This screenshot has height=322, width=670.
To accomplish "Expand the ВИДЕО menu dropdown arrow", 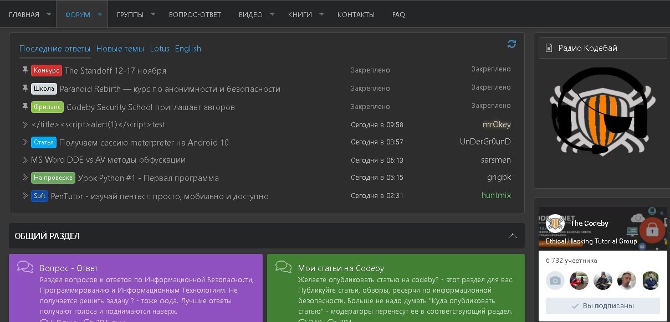I will point(272,14).
